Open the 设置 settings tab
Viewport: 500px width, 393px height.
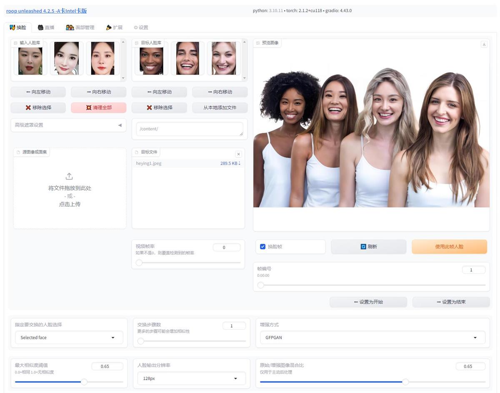(x=141, y=28)
